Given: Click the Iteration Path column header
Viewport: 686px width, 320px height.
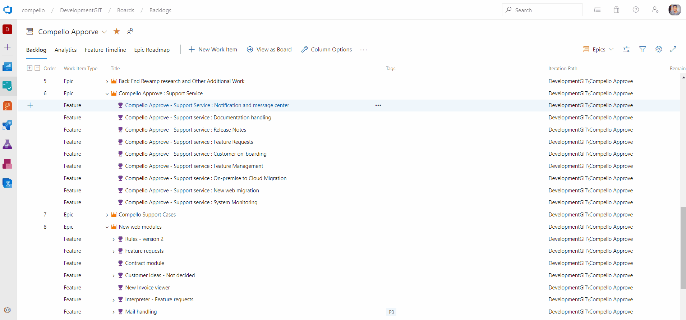Looking at the screenshot, I should coord(563,68).
